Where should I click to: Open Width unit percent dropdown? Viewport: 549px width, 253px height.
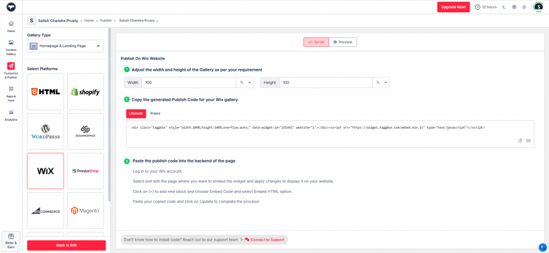[246, 83]
